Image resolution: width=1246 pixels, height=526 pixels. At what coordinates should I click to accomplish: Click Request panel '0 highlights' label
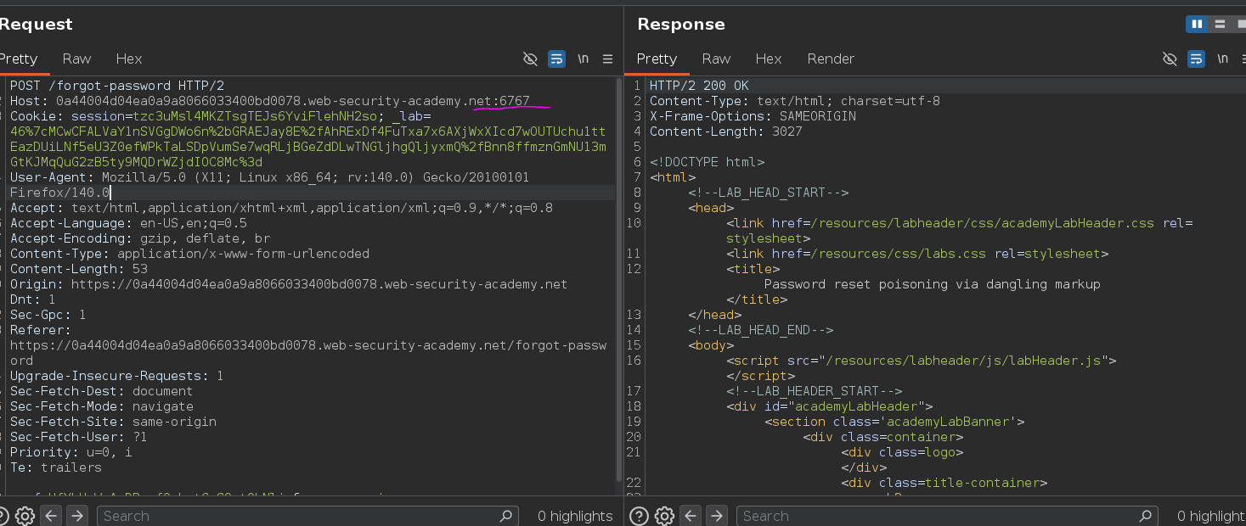click(x=575, y=516)
